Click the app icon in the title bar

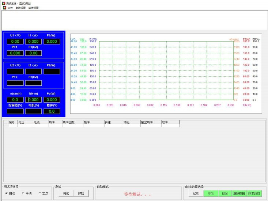click(3, 3)
